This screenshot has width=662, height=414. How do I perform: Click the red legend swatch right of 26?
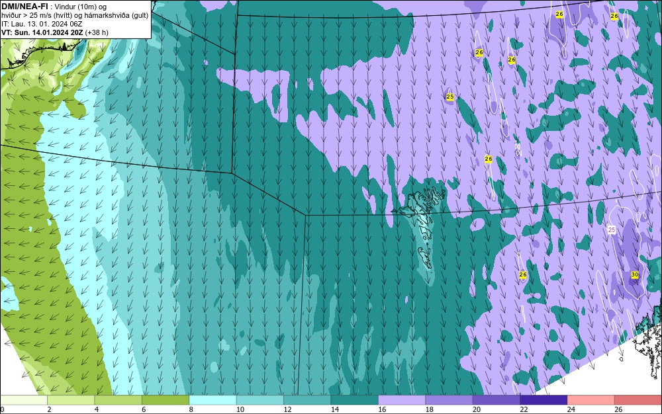[x=638, y=400]
